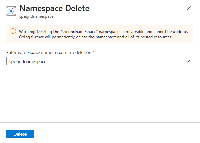The height and width of the screenshot is (143, 200).
Task: Click the spegridnamespace subtitle under the heading
Action: 37,16
